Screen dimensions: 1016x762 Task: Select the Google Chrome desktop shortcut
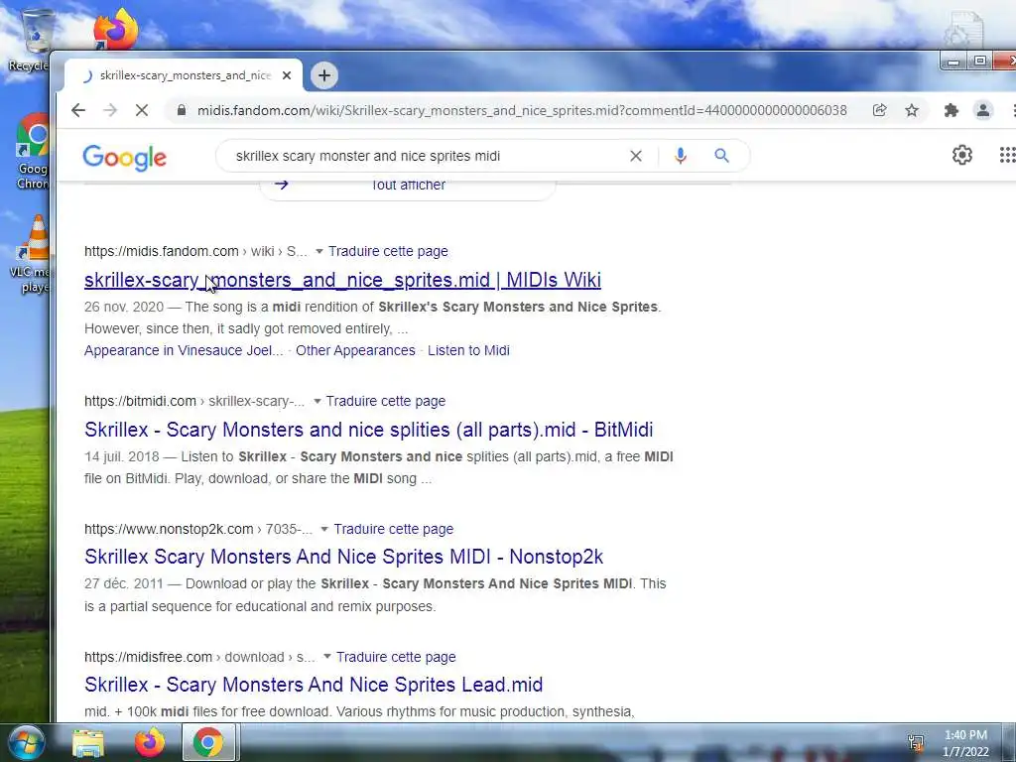33,152
